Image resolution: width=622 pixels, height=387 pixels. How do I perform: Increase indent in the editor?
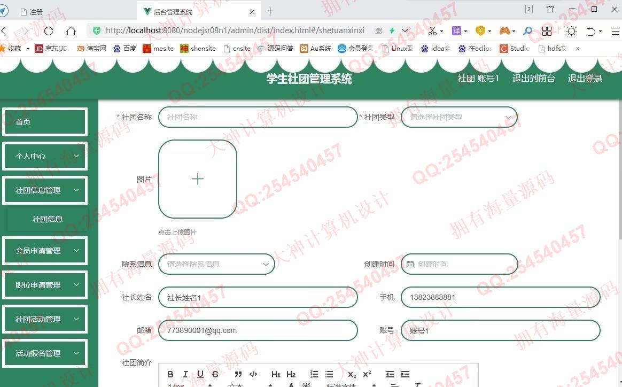(405, 374)
